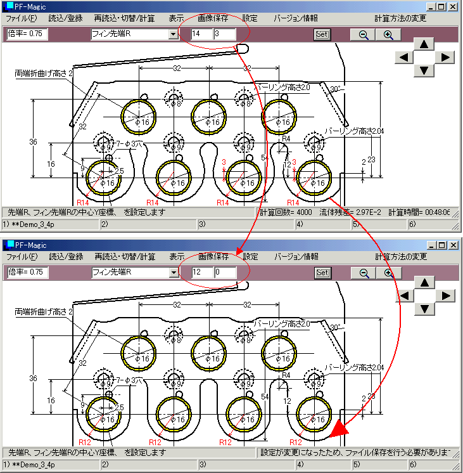Open 読込/登録 menu in bottom window
Screen dimensions: 463x473
tap(66, 257)
